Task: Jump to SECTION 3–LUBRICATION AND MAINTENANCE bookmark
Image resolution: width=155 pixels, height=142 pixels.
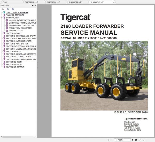Action: coord(21,39)
